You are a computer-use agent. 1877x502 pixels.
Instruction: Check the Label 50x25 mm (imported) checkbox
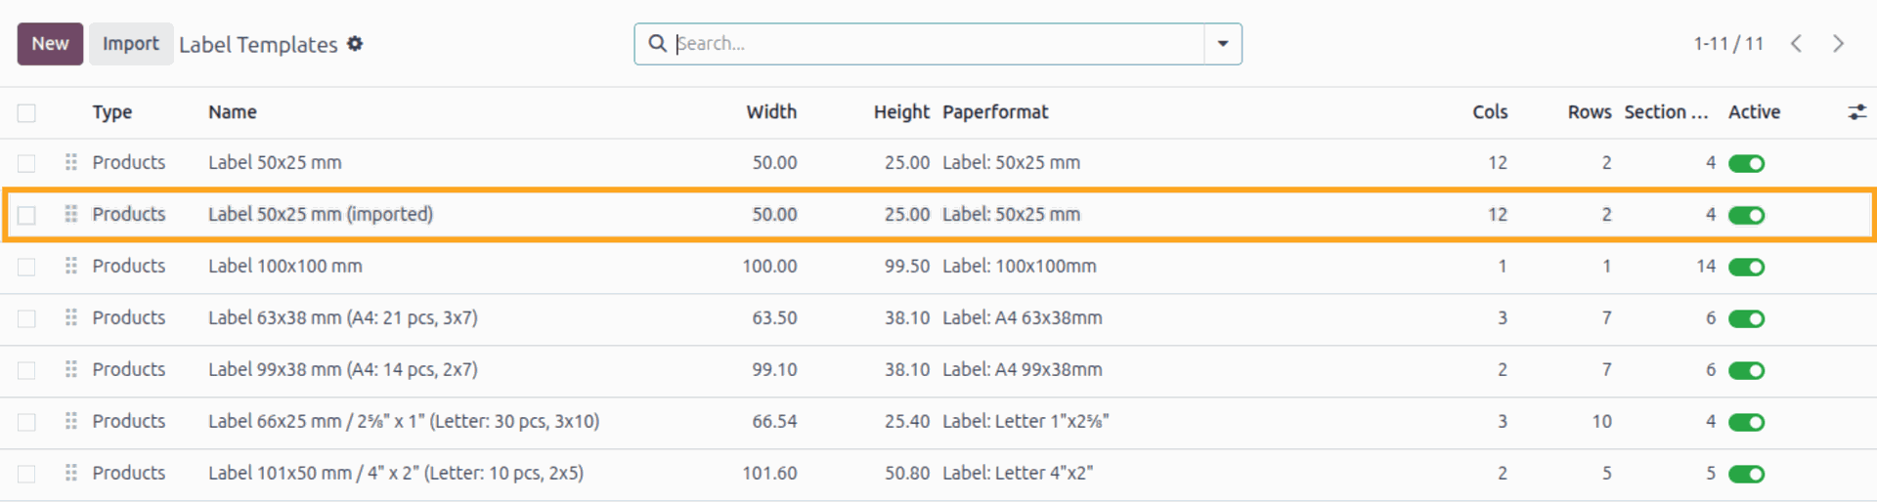pyautogui.click(x=26, y=215)
